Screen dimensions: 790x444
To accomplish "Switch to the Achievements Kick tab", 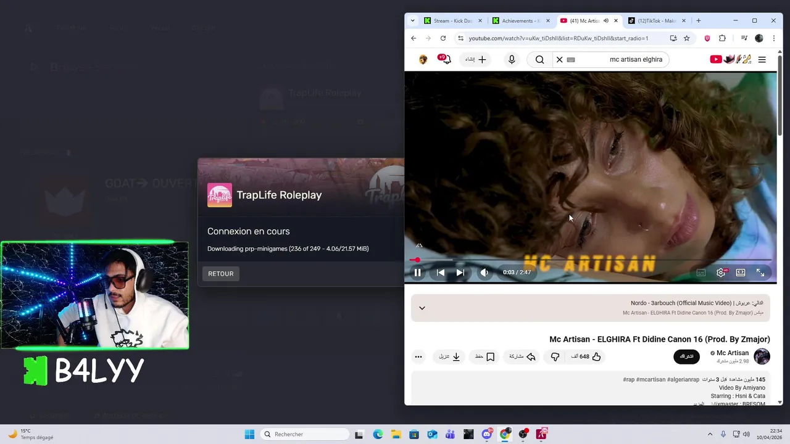I will pyautogui.click(x=520, y=21).
